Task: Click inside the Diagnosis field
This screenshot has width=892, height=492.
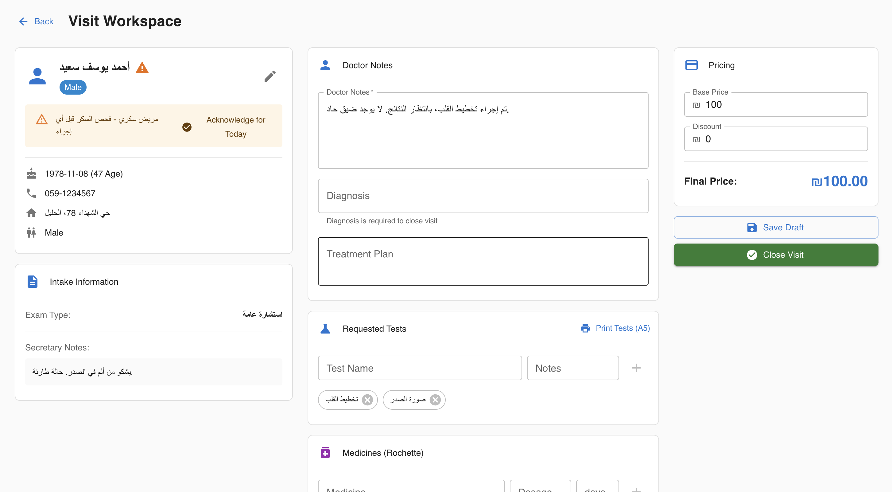Action: point(483,196)
